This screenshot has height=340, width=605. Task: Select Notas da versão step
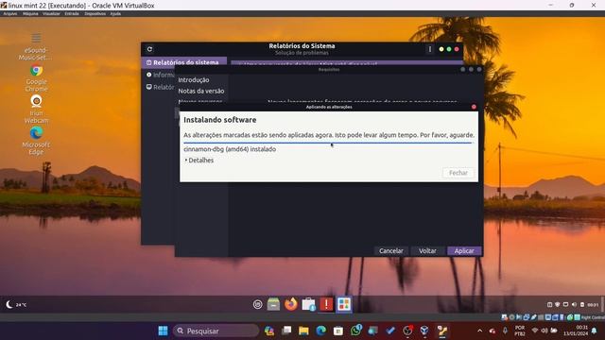coord(201,91)
